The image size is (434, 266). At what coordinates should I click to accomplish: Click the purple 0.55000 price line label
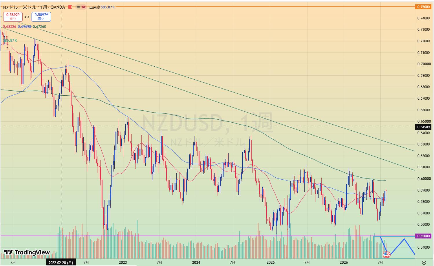[x=423, y=236]
